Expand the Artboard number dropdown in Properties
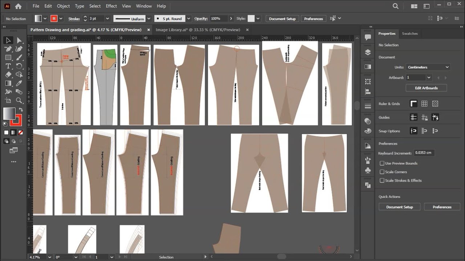This screenshot has height=261, width=465. pyautogui.click(x=429, y=78)
